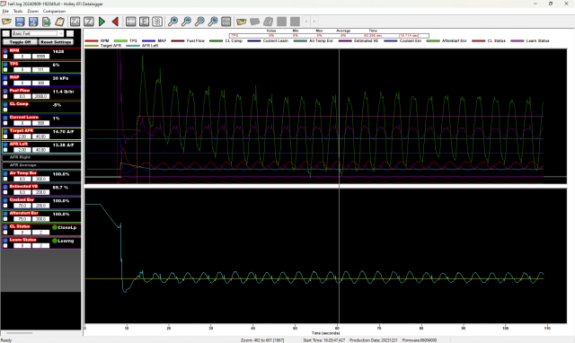The width and height of the screenshot is (575, 343).
Task: Toggle the MAP channel checkbox
Action: click(5, 78)
